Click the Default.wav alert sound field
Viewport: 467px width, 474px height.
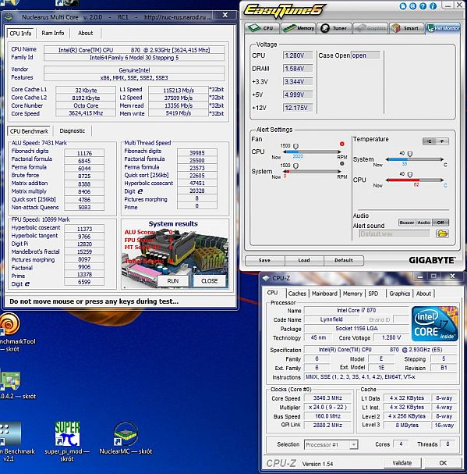394,233
